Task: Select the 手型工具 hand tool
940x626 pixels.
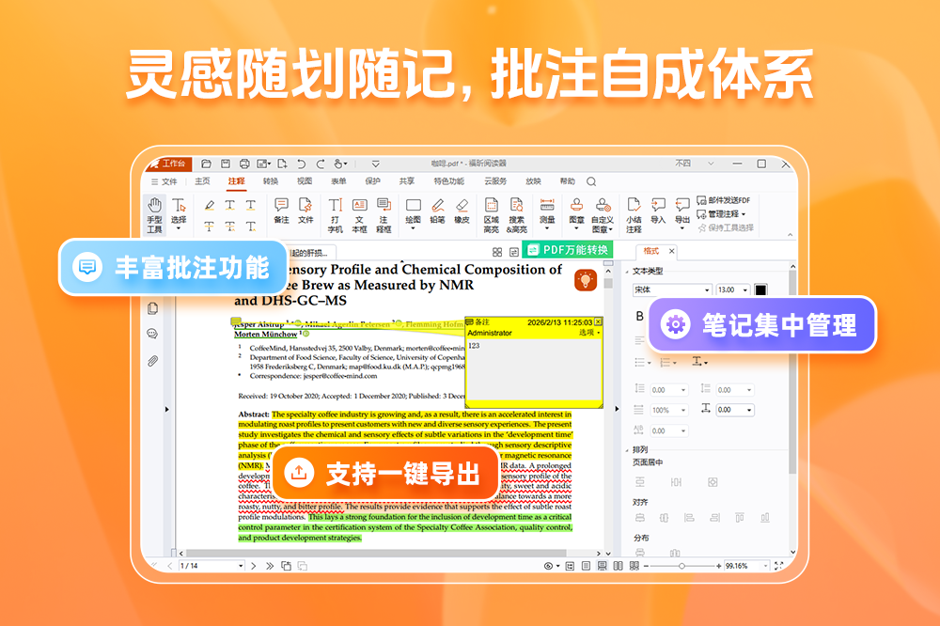Action: 154,213
